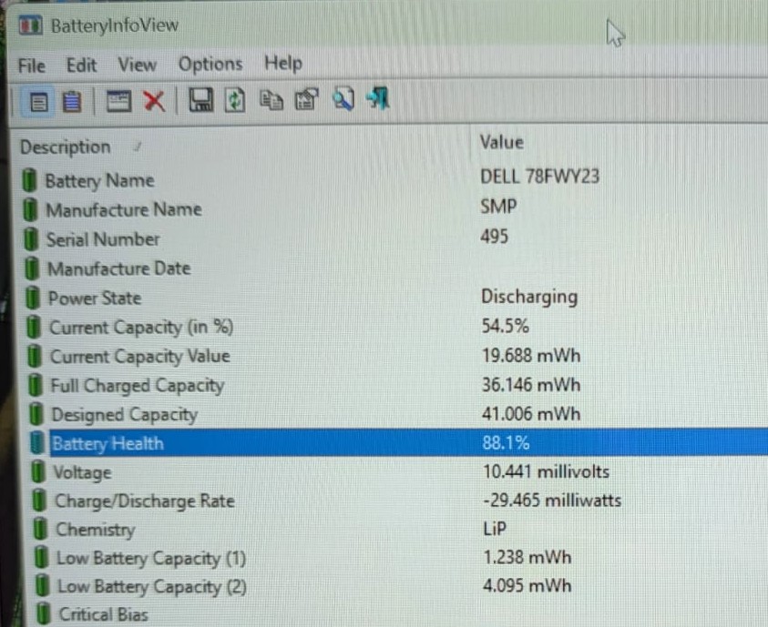Open the Edit menu
768x627 pixels.
coord(81,65)
